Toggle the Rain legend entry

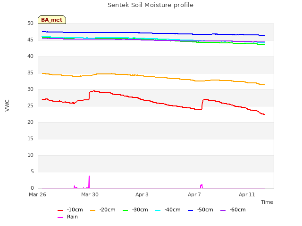point(67,217)
